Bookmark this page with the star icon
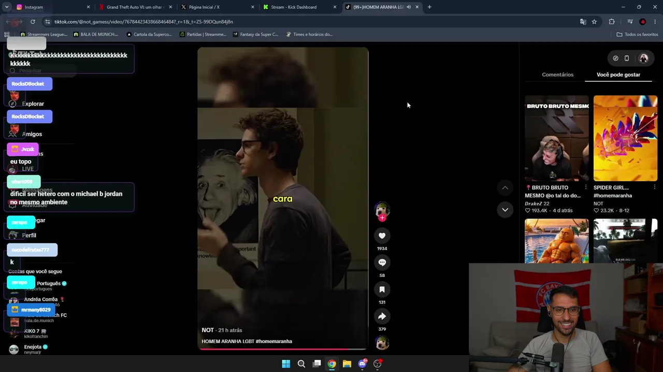The height and width of the screenshot is (372, 663). (x=594, y=22)
